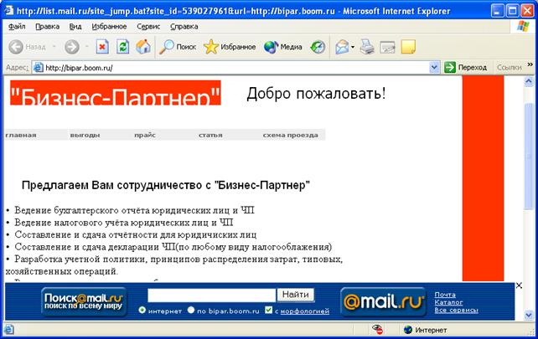This screenshot has width=538, height=339.
Task: Click the Переход go button
Action: pyautogui.click(x=466, y=68)
